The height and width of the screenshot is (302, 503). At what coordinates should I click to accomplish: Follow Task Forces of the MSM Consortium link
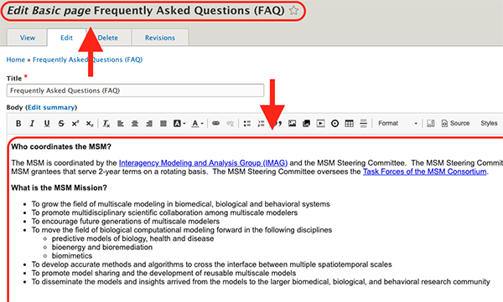click(424, 171)
